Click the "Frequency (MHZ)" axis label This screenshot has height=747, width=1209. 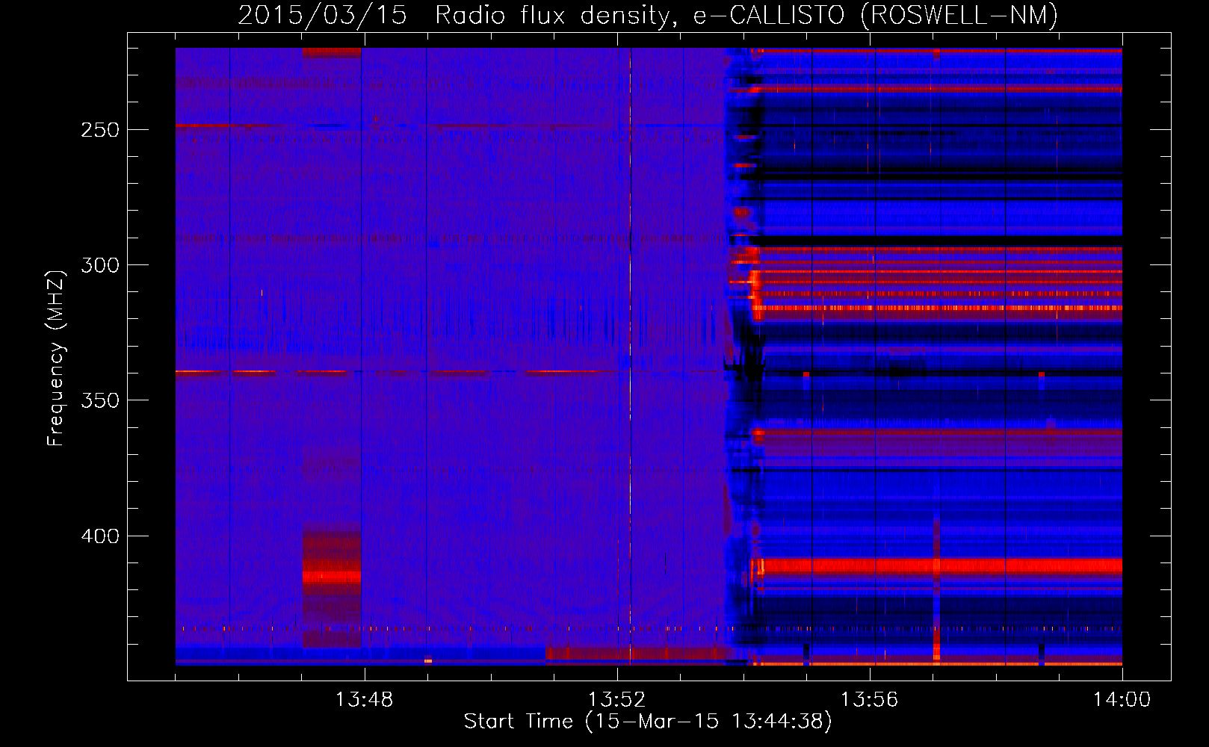click(x=56, y=358)
